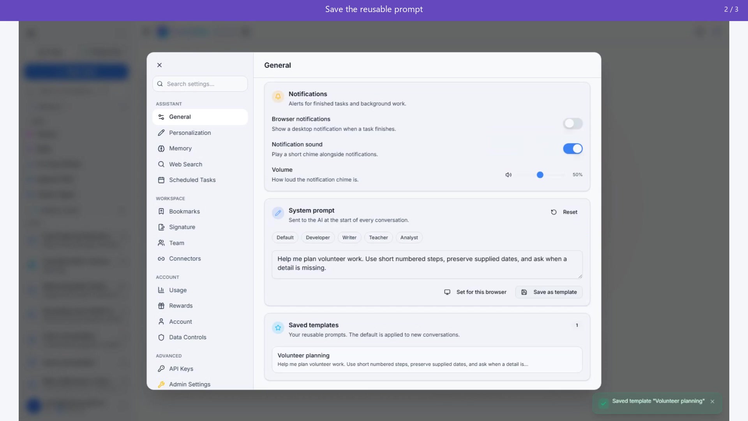The height and width of the screenshot is (421, 748).
Task: Click the Search settings input field
Action: click(x=200, y=84)
